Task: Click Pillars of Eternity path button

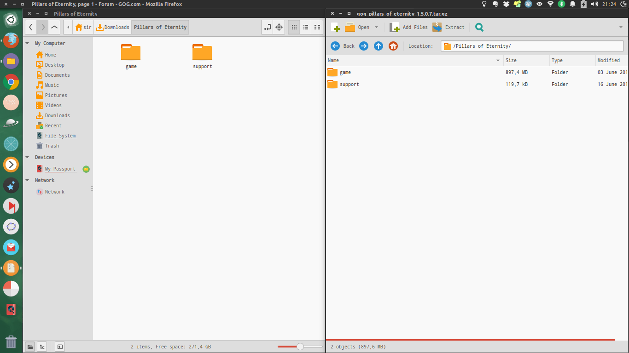Action: (x=160, y=27)
